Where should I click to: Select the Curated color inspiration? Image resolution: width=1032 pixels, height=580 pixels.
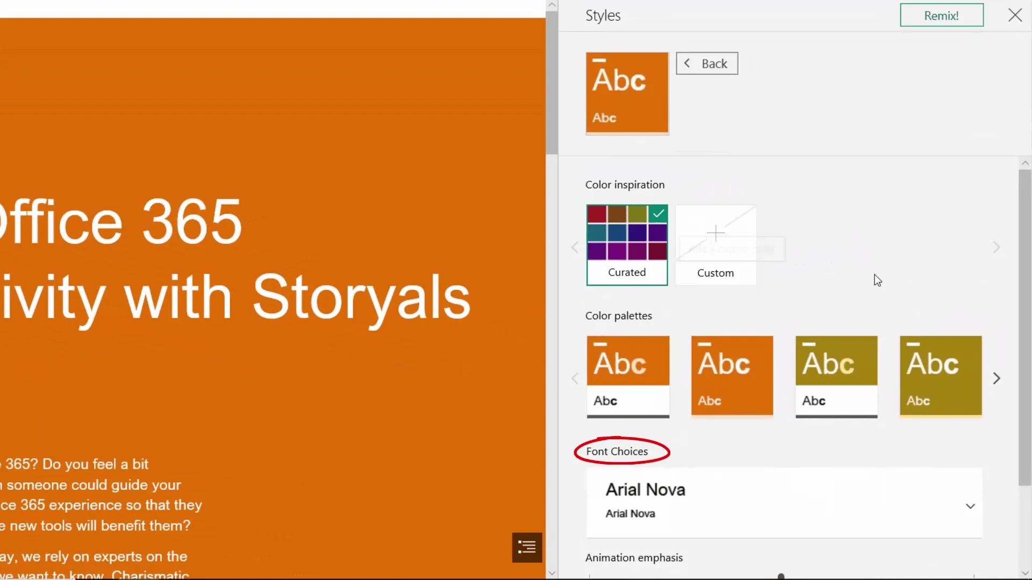point(627,245)
